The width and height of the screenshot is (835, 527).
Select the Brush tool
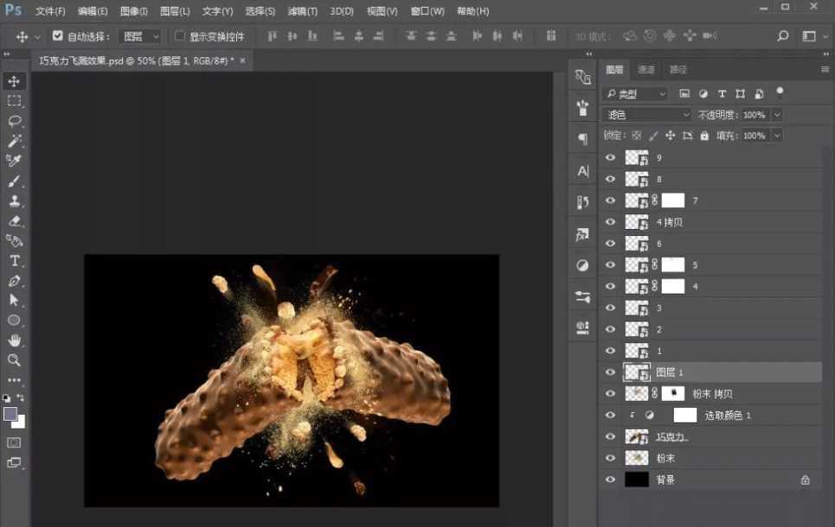click(15, 181)
